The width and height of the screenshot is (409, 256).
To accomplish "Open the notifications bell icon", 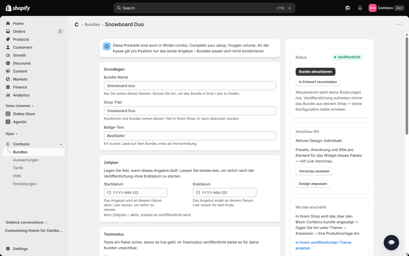I will (x=360, y=8).
